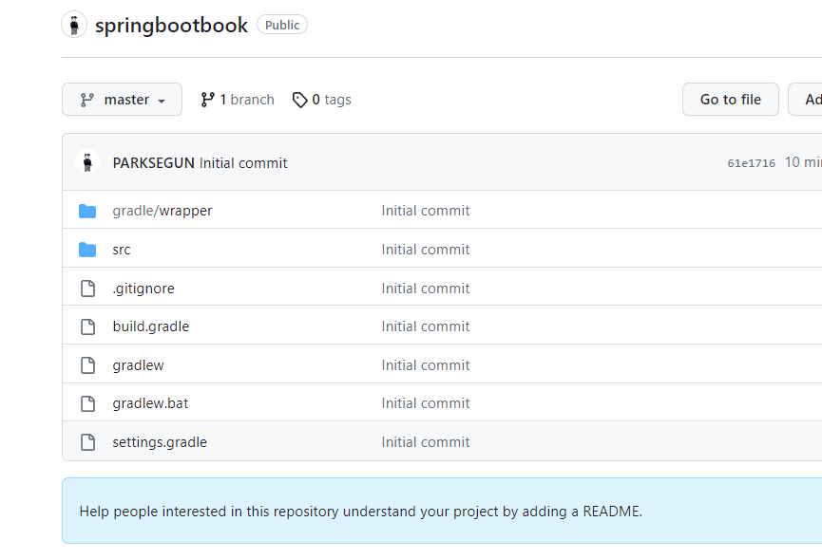
Task: Open the PARKSEGUN author link
Action: tap(154, 163)
